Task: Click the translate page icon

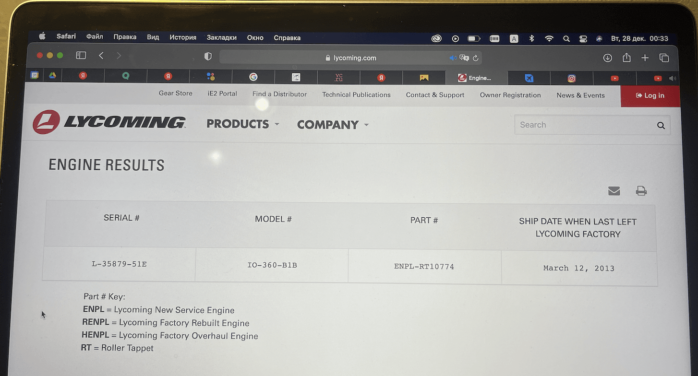Action: point(464,58)
